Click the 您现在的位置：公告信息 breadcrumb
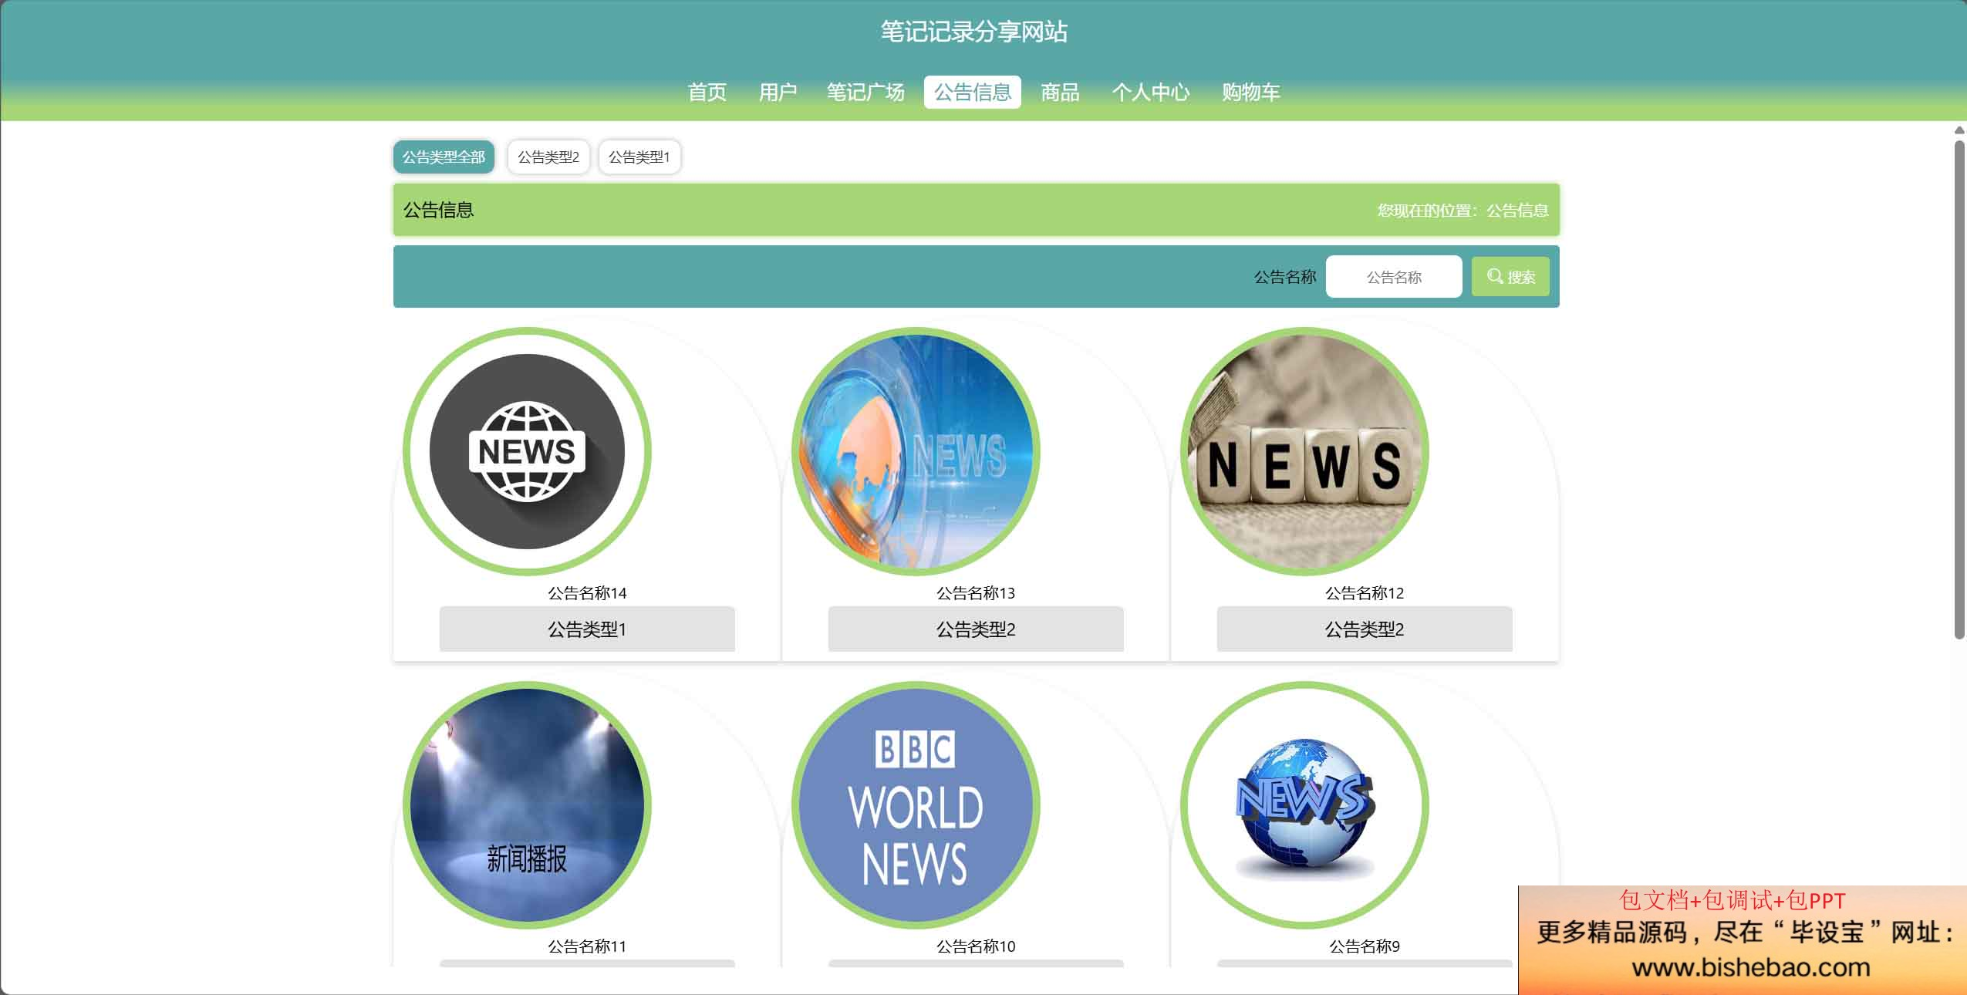The image size is (1967, 995). tap(1463, 211)
